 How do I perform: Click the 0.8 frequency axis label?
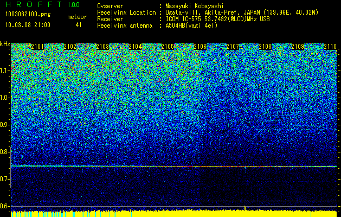(x=4, y=152)
